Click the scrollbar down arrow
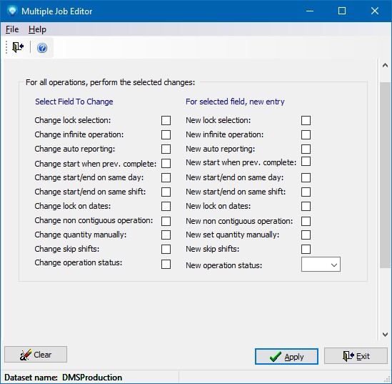 click(x=385, y=335)
